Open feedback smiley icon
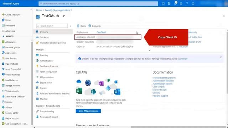Image resolution: width=228 pixels, height=128 pixels. (193, 4)
